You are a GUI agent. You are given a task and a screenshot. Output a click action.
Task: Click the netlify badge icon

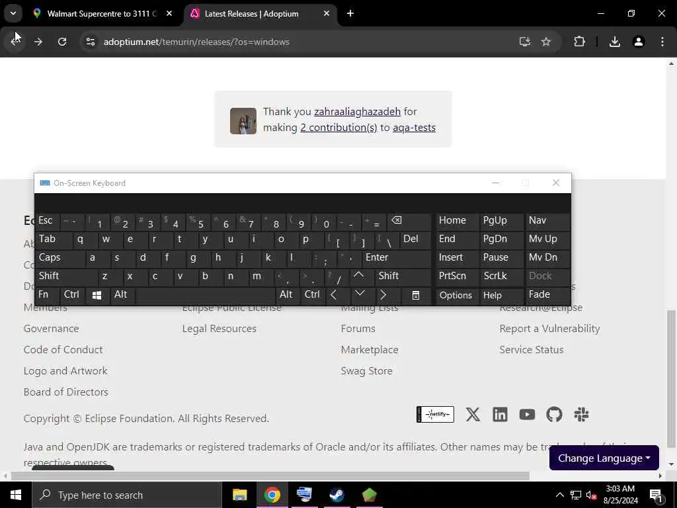tap(435, 414)
